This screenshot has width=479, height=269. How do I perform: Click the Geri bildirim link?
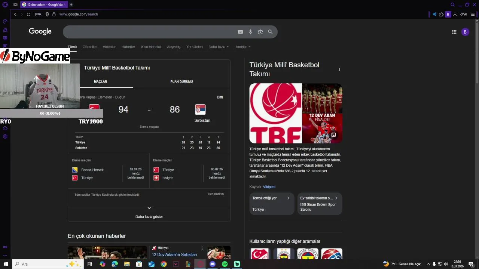pos(216,194)
